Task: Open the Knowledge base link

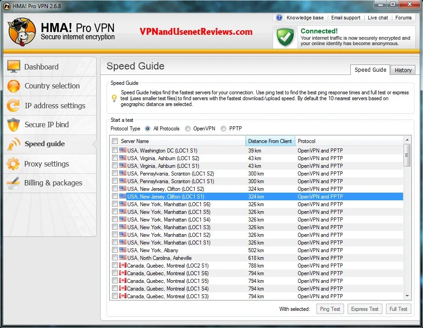Action: point(305,18)
